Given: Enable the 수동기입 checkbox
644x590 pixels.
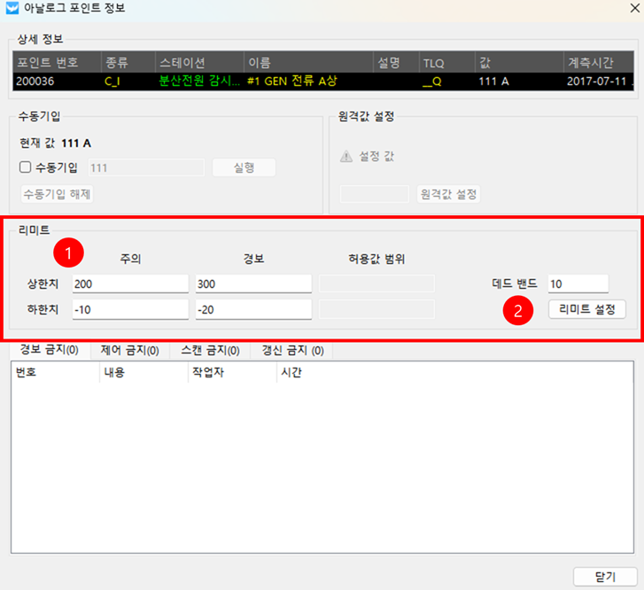Looking at the screenshot, I should pyautogui.click(x=26, y=167).
